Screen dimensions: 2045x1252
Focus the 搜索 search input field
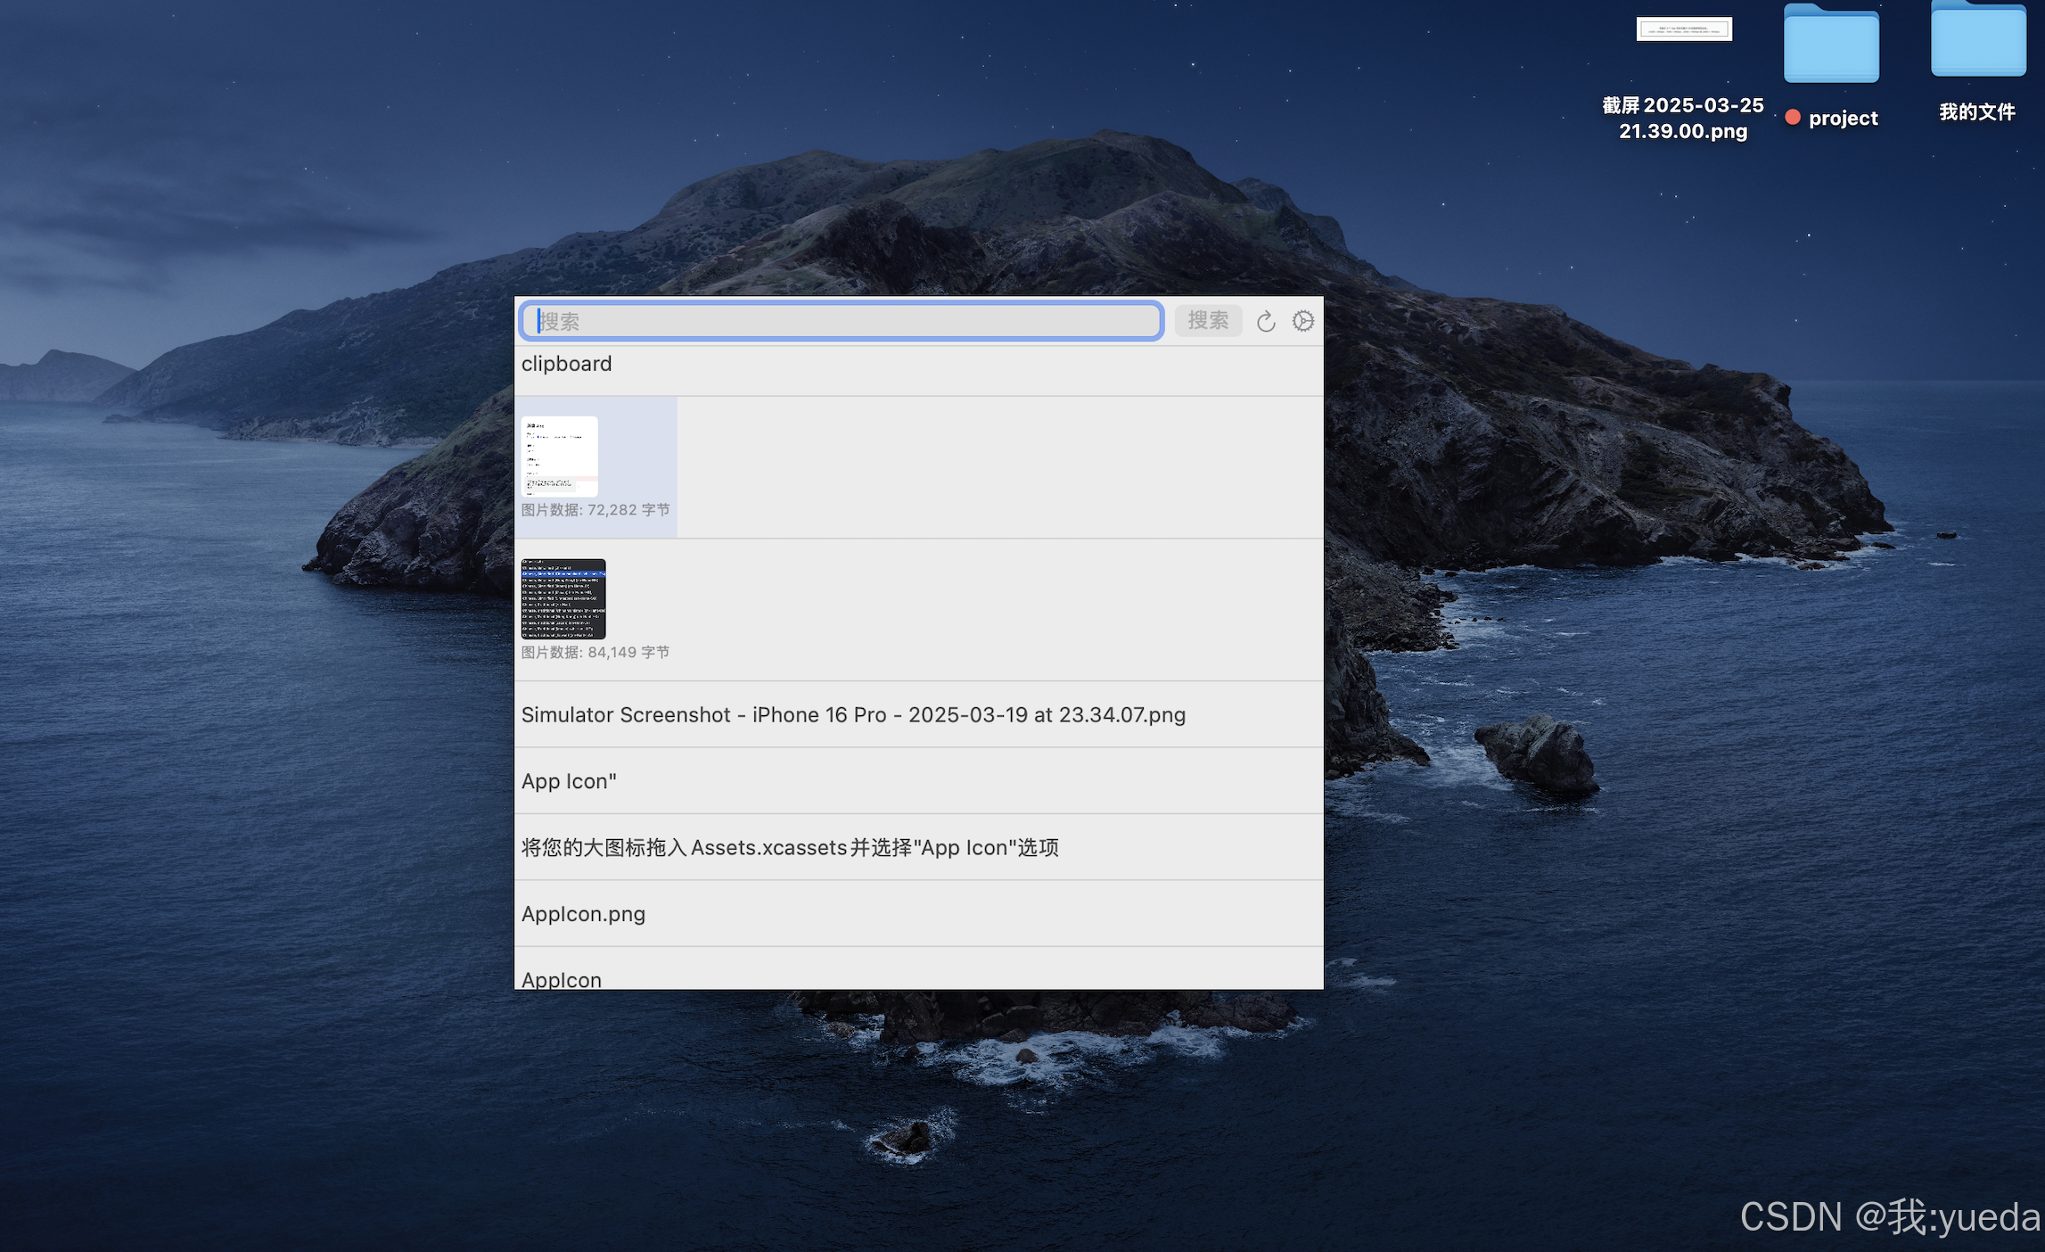click(842, 321)
